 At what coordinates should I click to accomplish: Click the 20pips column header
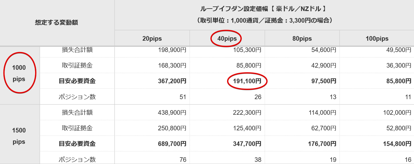click(152, 39)
